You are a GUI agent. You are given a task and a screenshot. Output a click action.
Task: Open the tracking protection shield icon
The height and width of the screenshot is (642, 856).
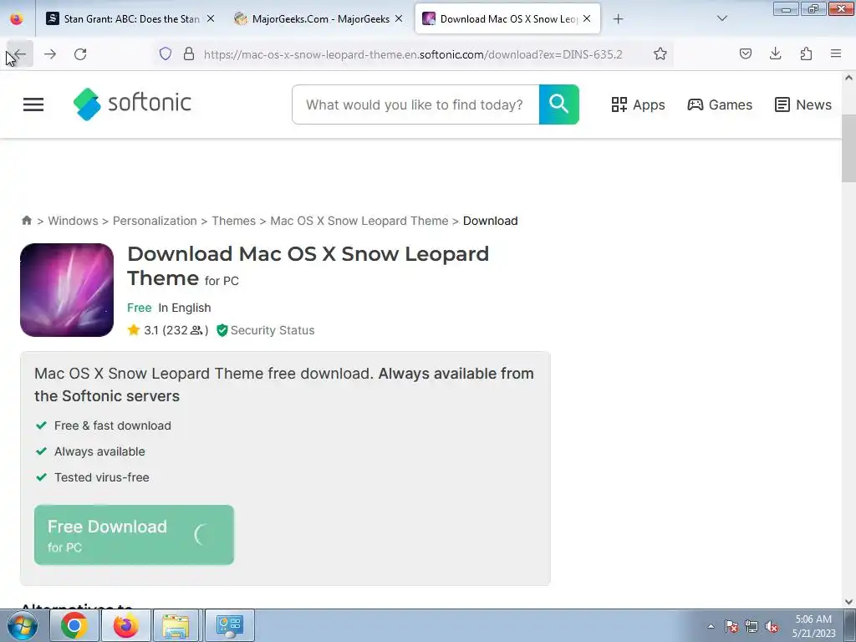166,53
